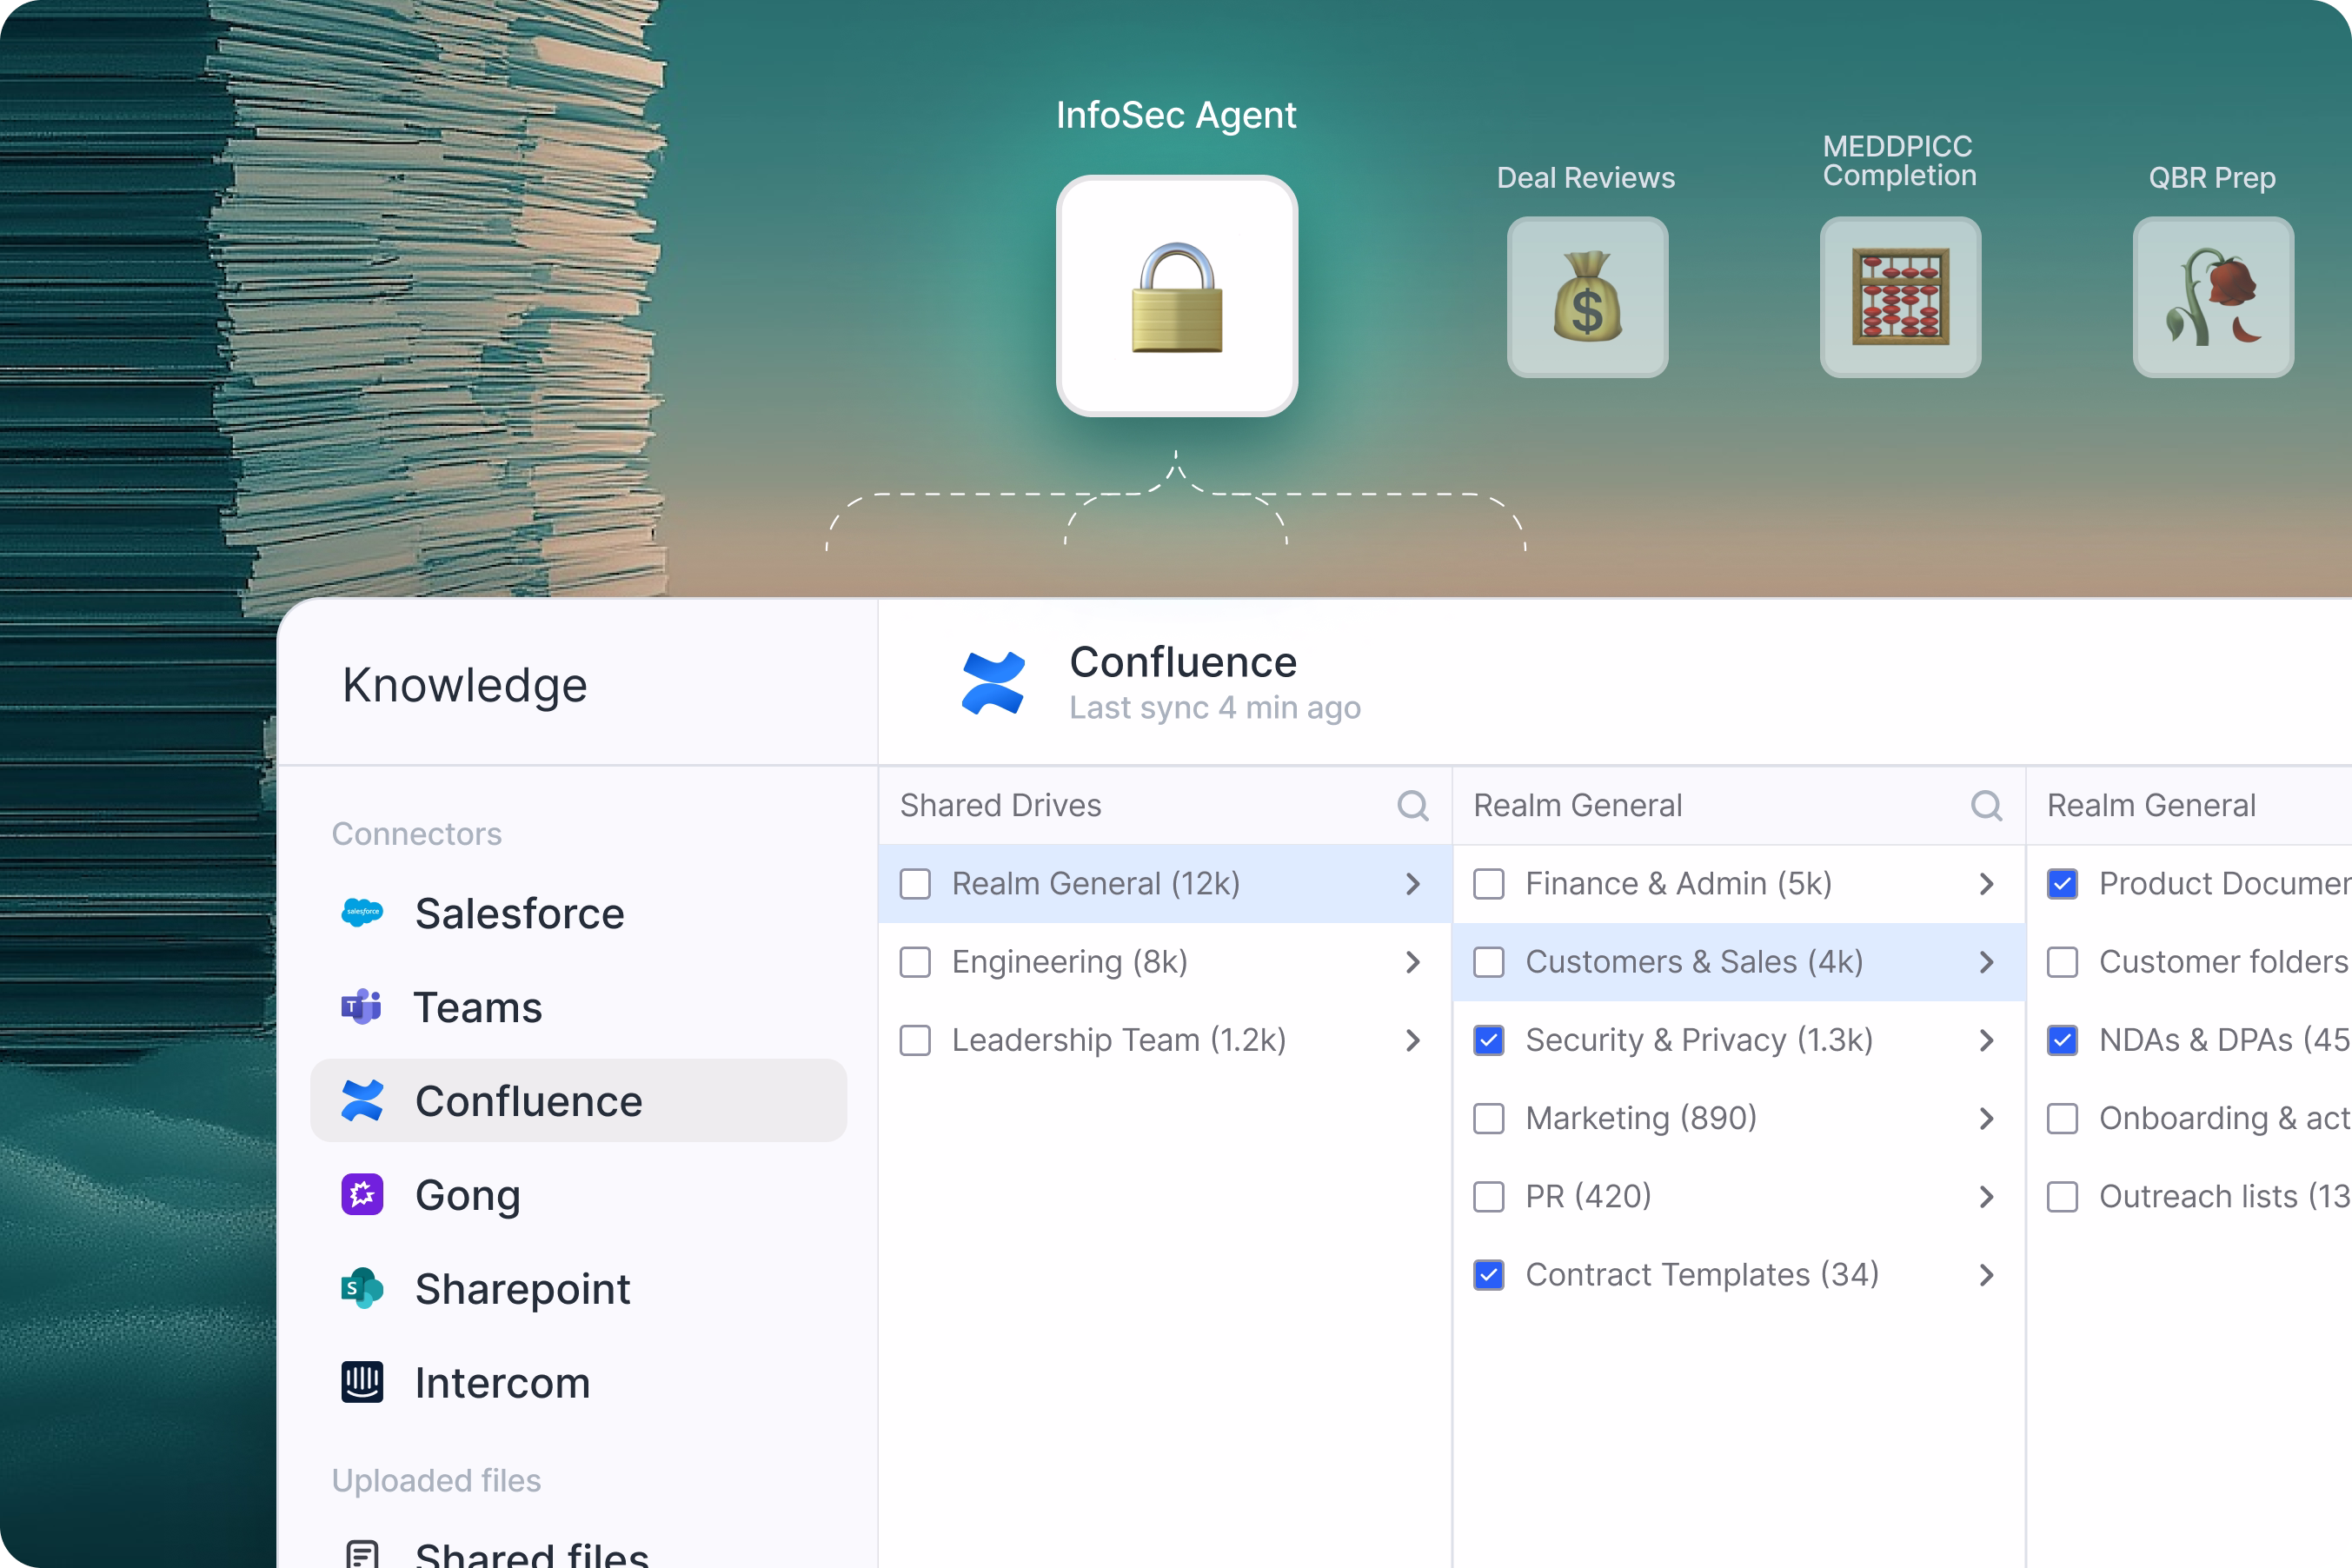Screen dimensions: 2352x1568
Task: Click the Shared files document icon
Action: tap(362, 1553)
